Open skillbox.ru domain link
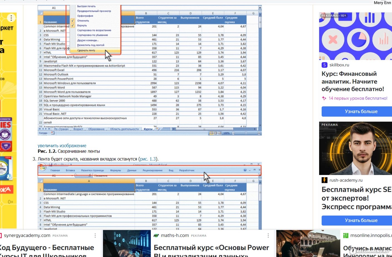The image size is (392, 257). click(339, 65)
